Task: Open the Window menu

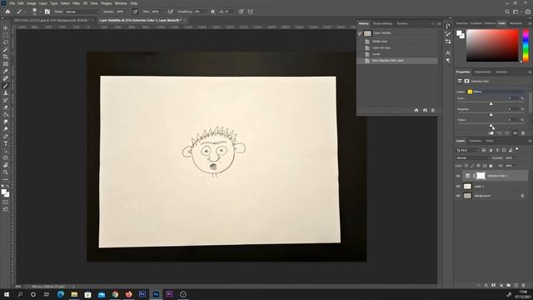Action: pos(121,3)
